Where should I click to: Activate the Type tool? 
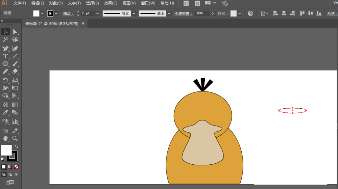pyautogui.click(x=5, y=56)
